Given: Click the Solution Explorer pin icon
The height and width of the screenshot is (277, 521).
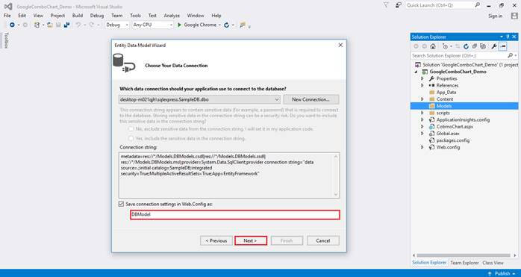Looking at the screenshot, I should [508, 37].
